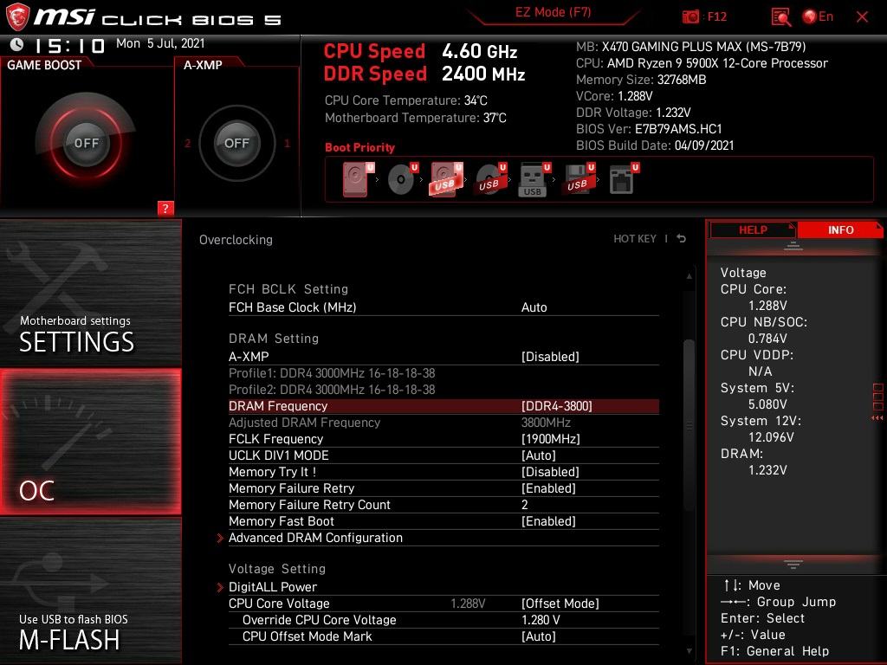887x665 pixels.
Task: Select the first hard disk boot device icon
Action: [358, 179]
